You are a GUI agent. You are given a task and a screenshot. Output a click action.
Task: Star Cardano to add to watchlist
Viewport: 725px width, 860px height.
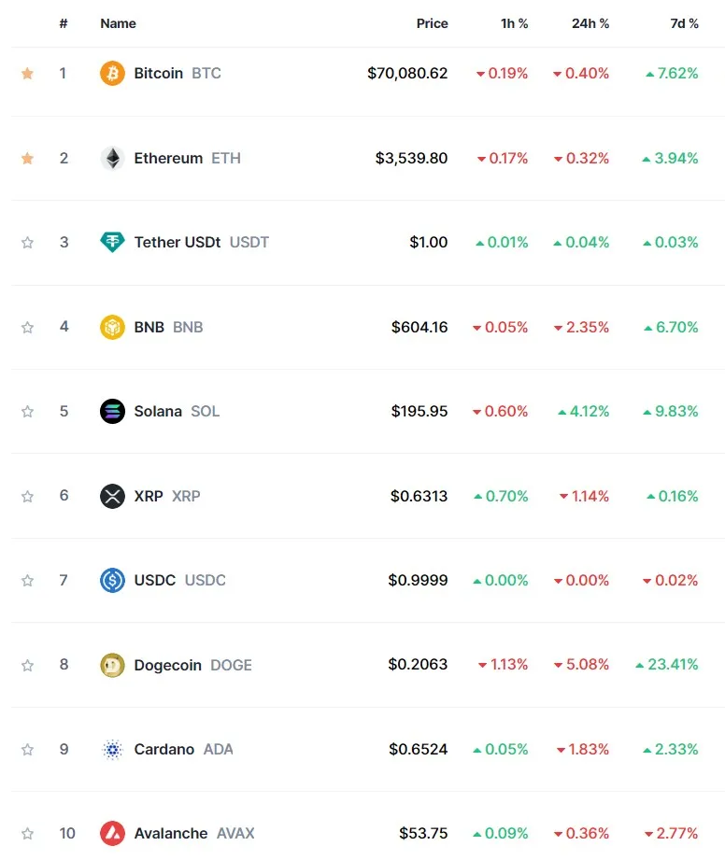(27, 749)
